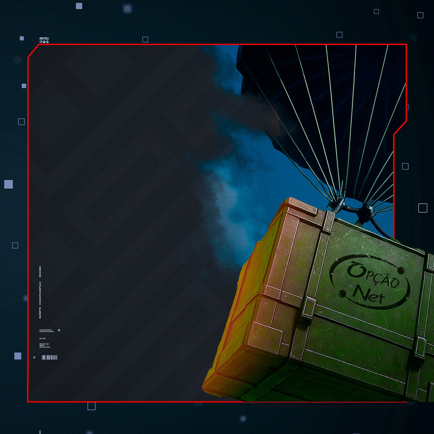
Task: Click the middle circular icon above the red frame
Action: 44,42
